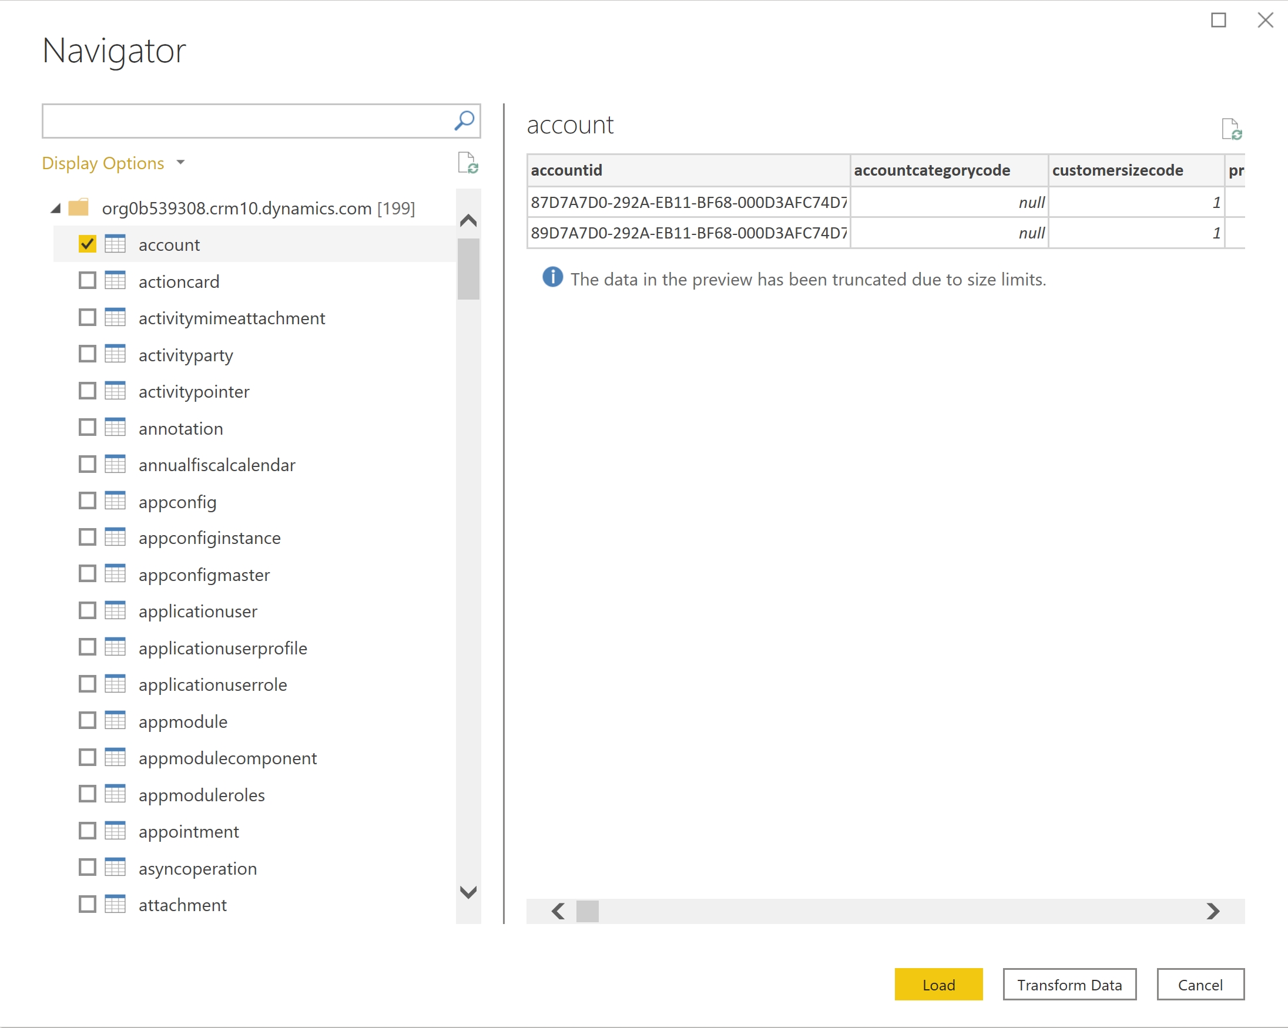This screenshot has height=1028, width=1288.
Task: Click the new/blank document icon top-left
Action: coord(468,163)
